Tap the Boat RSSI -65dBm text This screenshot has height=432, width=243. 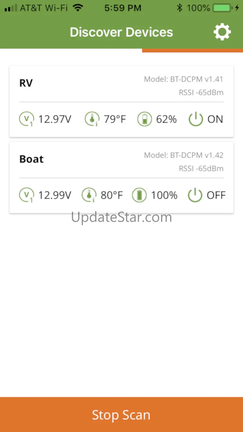(x=201, y=169)
